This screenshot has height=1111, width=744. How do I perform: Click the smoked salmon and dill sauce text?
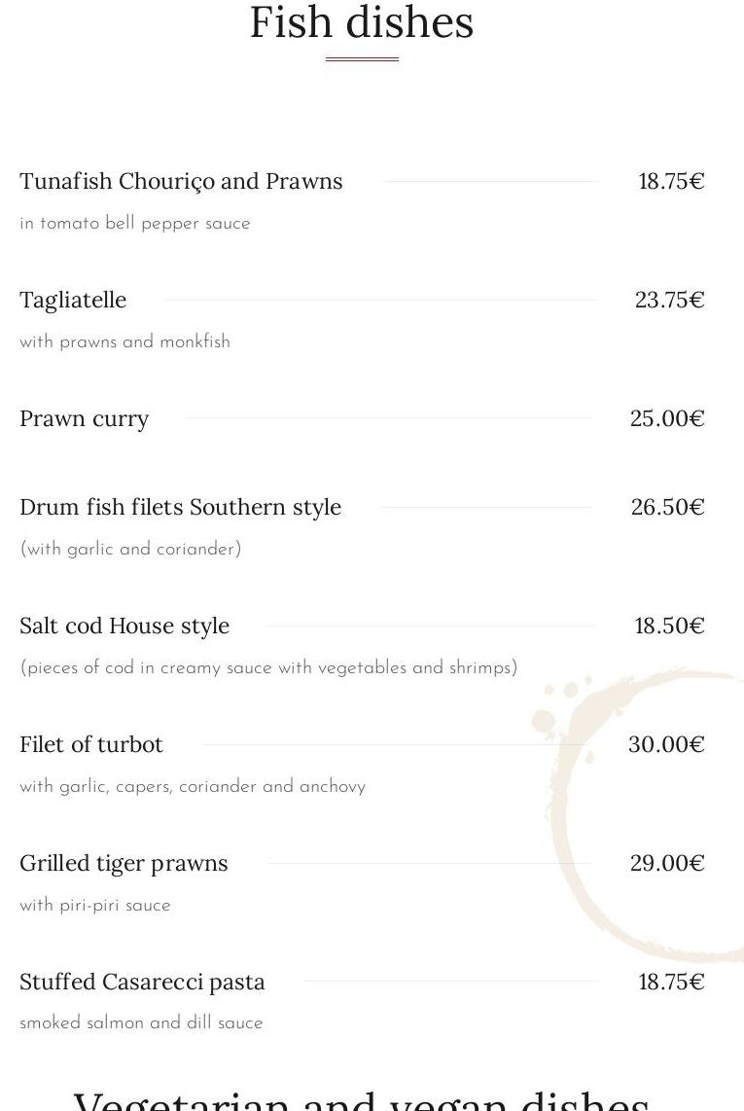click(x=141, y=1023)
